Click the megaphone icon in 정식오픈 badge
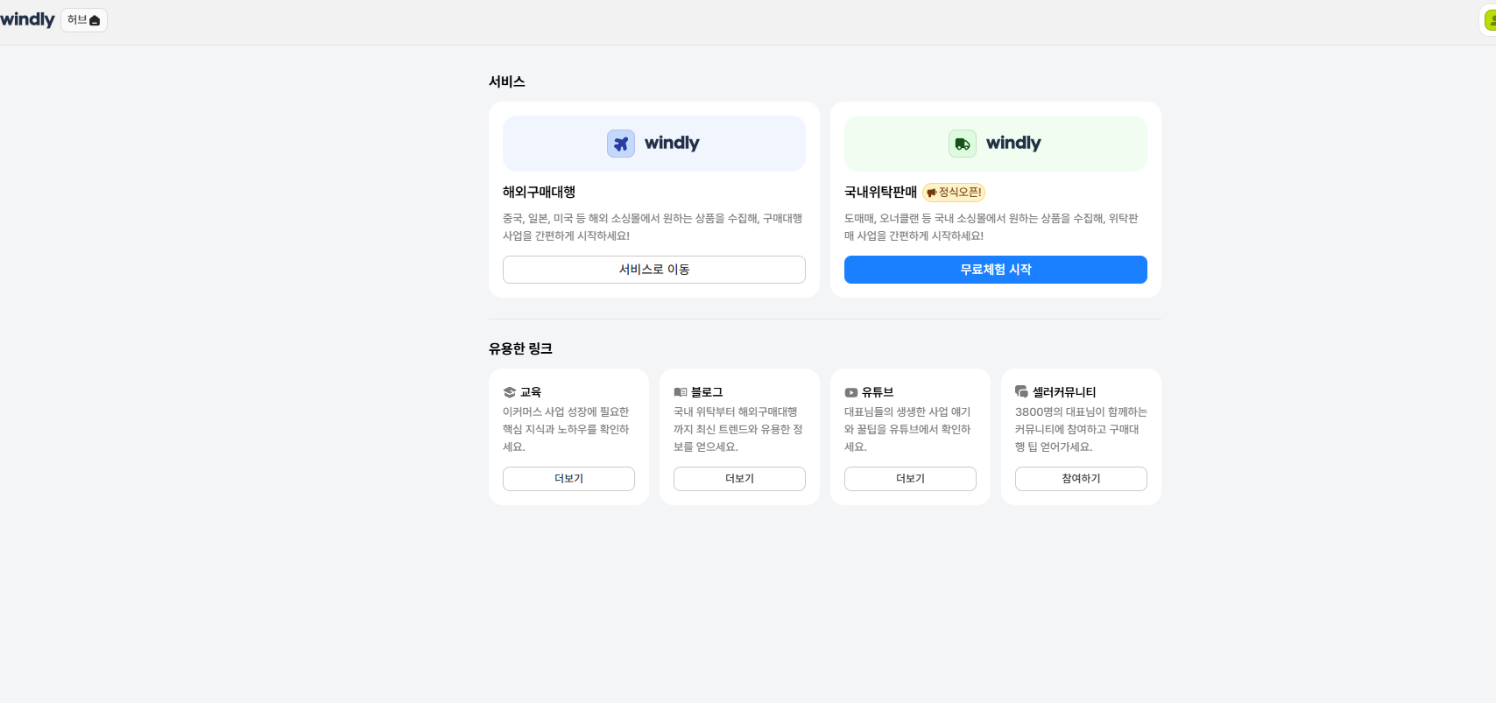 [x=932, y=193]
